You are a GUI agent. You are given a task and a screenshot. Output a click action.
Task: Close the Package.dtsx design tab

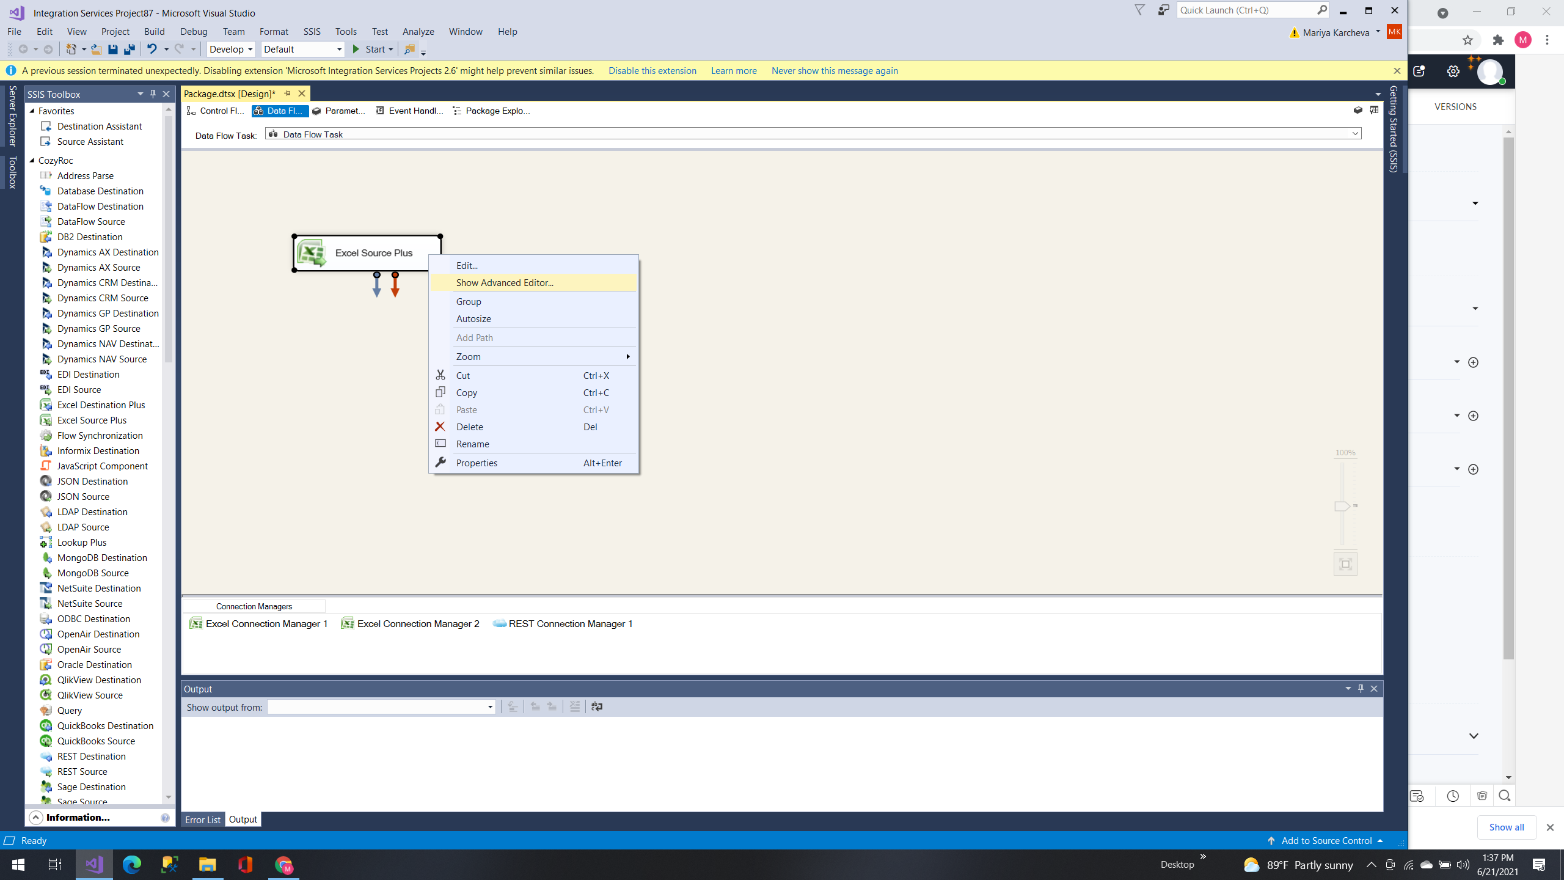click(x=302, y=94)
